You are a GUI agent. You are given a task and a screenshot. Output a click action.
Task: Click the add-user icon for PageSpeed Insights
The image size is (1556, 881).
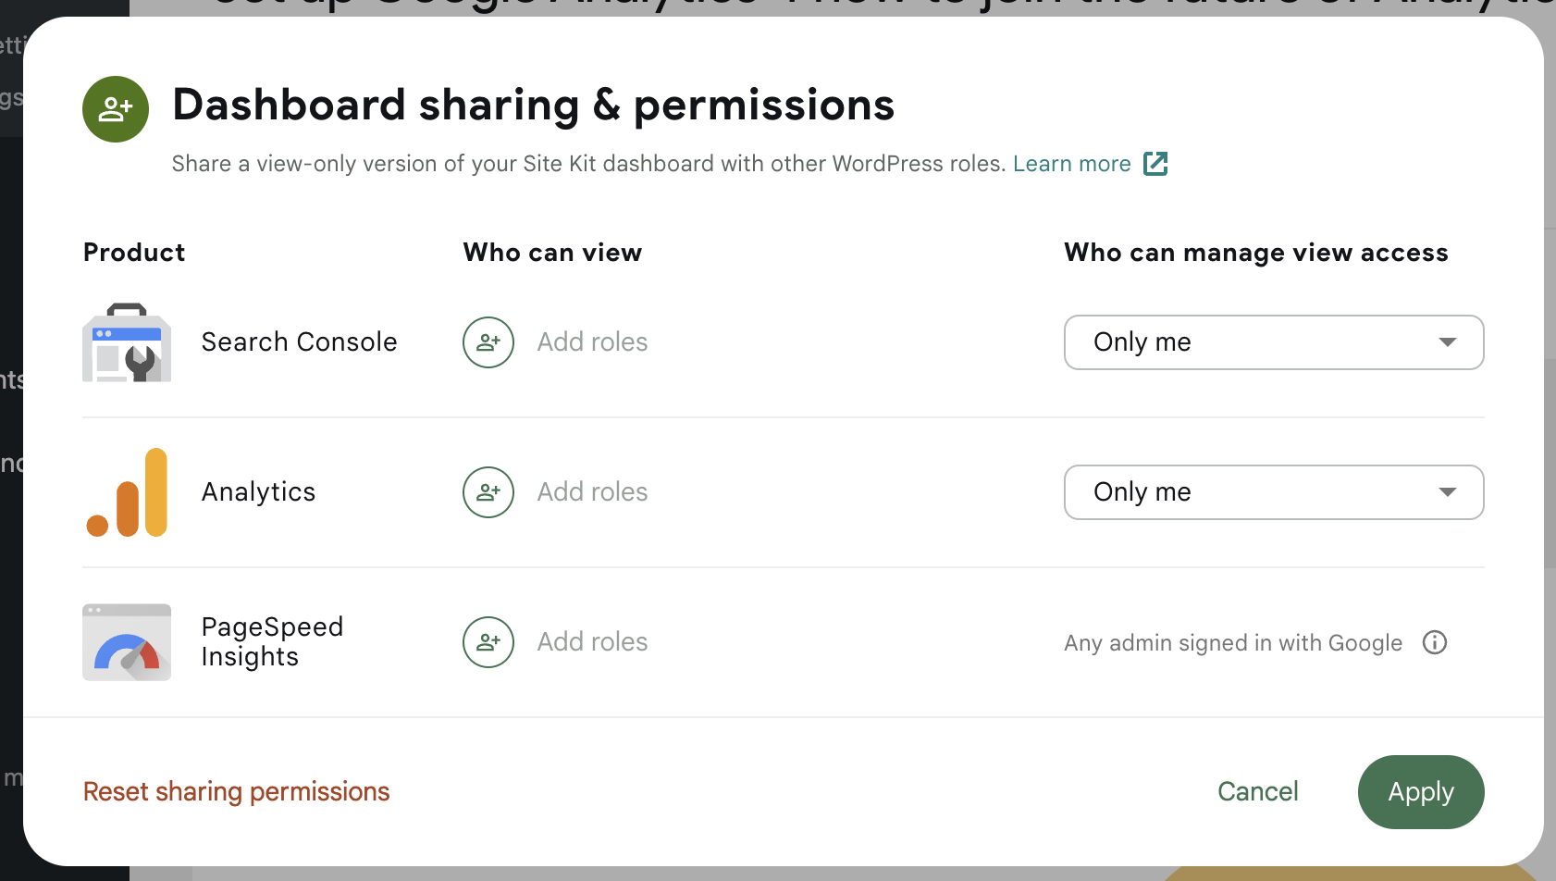[x=488, y=642]
